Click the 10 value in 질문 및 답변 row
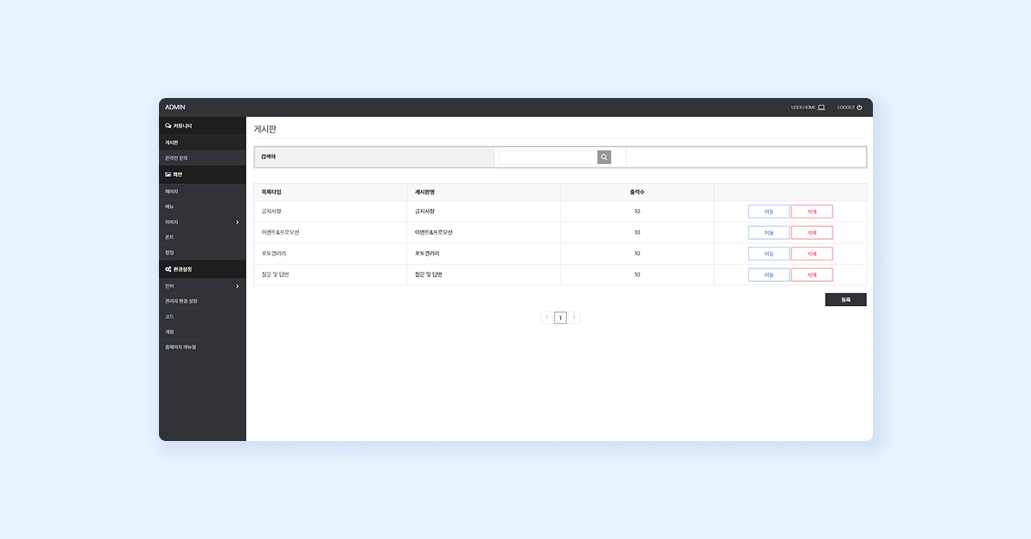The image size is (1031, 539). 638,274
